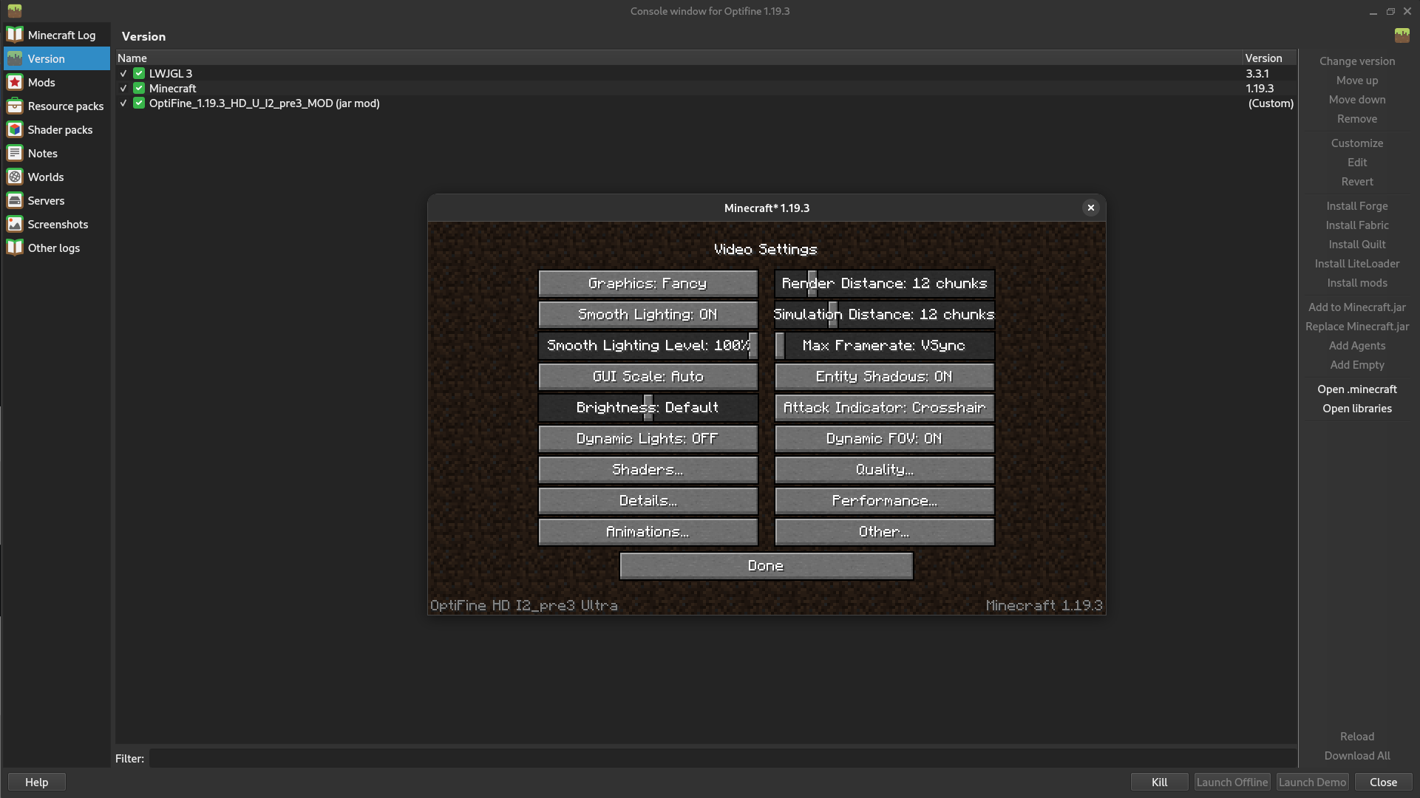Click the Done button in Video Settings
The image size is (1420, 798).
click(765, 565)
